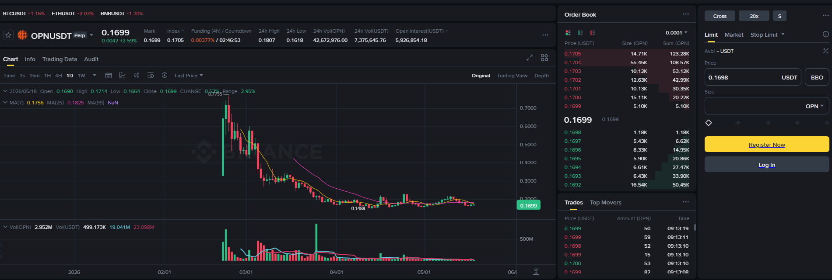Select Original chart mode
Image resolution: width=832 pixels, height=280 pixels.
(x=481, y=76)
